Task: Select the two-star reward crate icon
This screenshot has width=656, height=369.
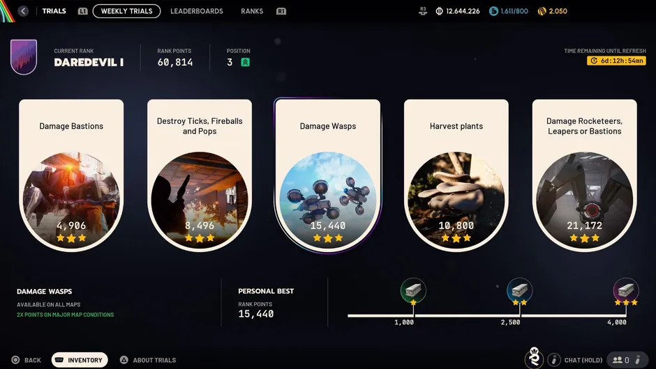Action: tap(520, 290)
